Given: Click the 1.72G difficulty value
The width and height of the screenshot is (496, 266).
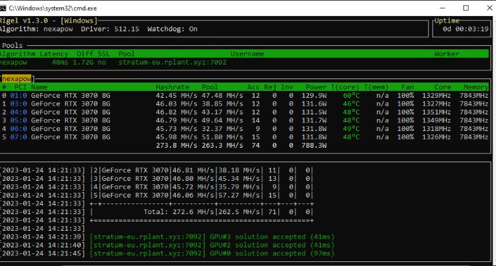Looking at the screenshot, I should [83, 63].
